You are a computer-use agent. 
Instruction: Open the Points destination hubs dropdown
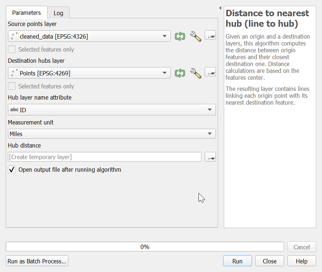(x=89, y=73)
